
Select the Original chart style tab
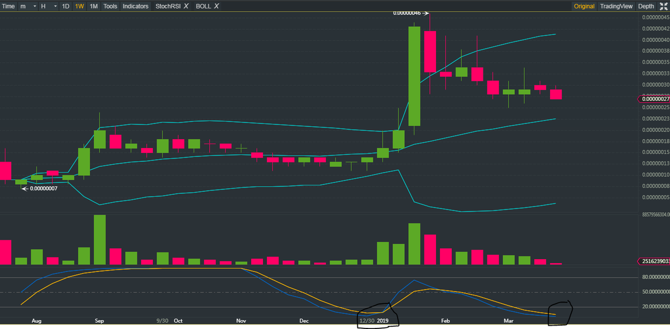(x=584, y=6)
